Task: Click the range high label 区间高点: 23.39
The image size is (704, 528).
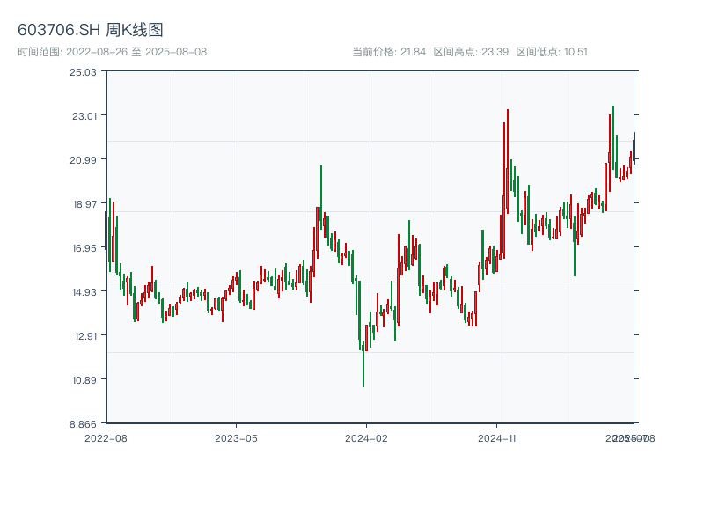Action: coord(471,52)
